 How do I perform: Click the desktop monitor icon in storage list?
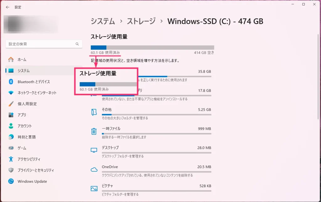click(94, 150)
